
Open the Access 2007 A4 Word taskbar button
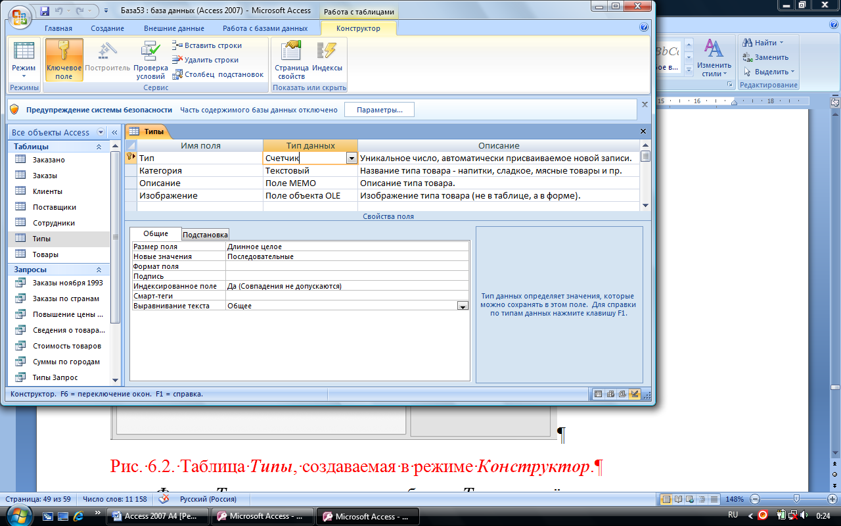click(x=158, y=516)
